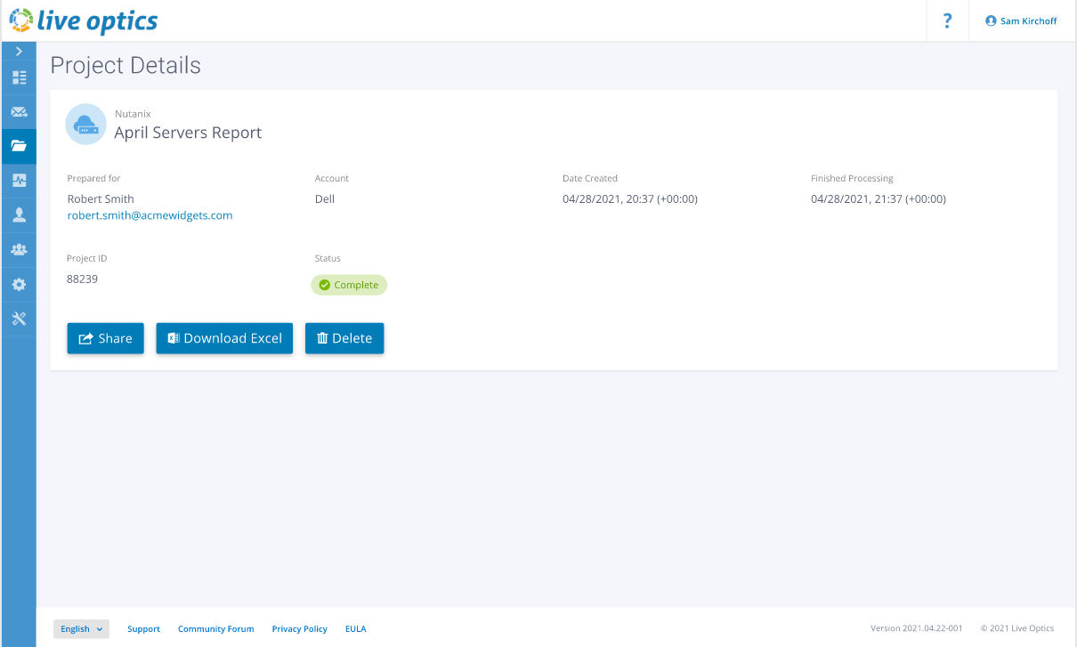Click the Date Created value 20:37

630,198
